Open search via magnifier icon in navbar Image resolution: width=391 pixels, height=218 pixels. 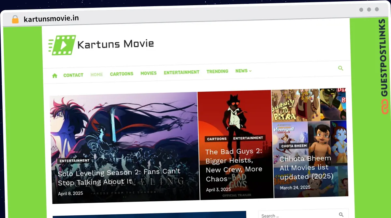coord(340,68)
